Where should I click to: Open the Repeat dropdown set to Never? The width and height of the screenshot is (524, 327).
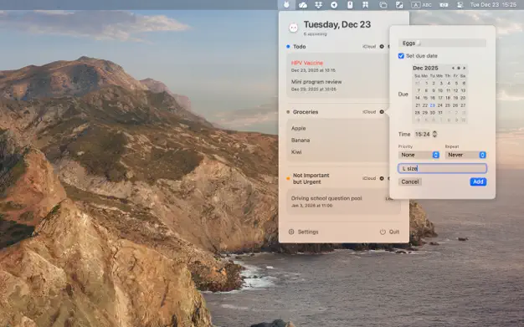click(465, 155)
